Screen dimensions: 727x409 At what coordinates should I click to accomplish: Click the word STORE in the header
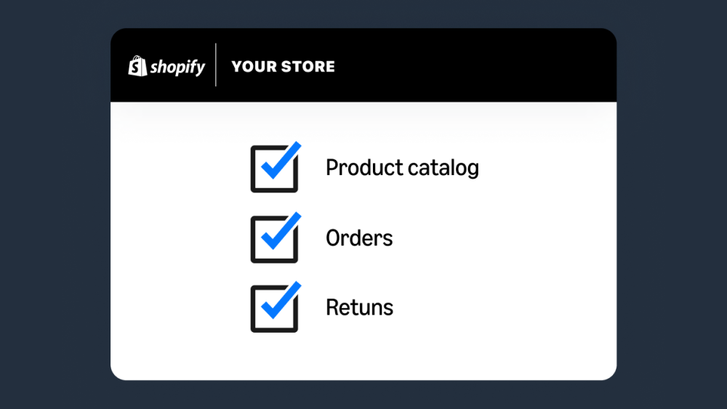(309, 66)
